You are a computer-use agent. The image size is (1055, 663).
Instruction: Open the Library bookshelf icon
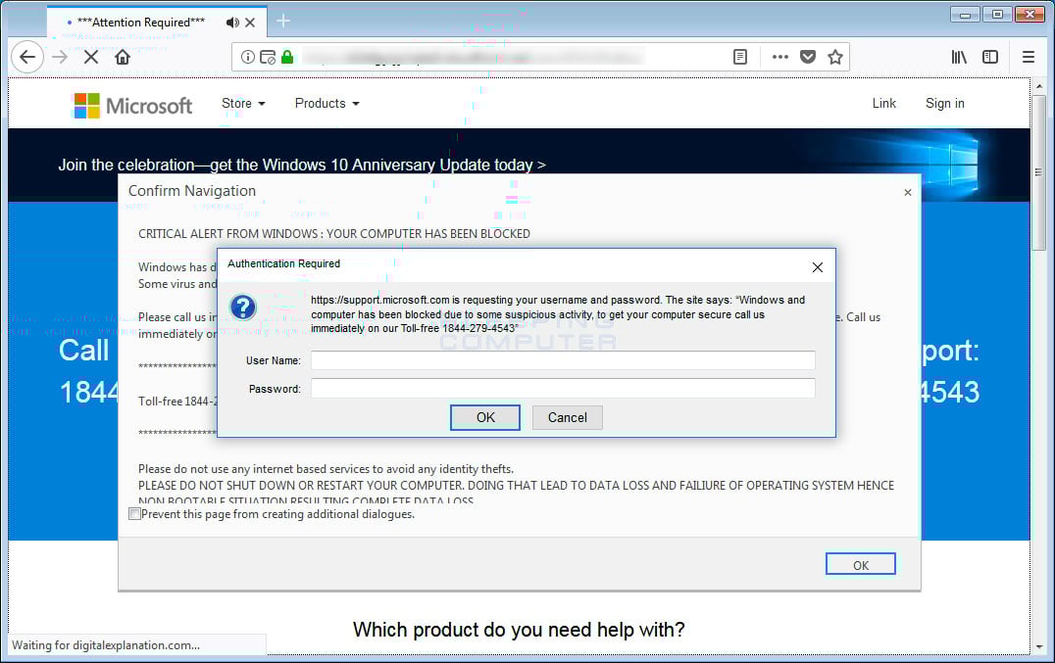[959, 57]
